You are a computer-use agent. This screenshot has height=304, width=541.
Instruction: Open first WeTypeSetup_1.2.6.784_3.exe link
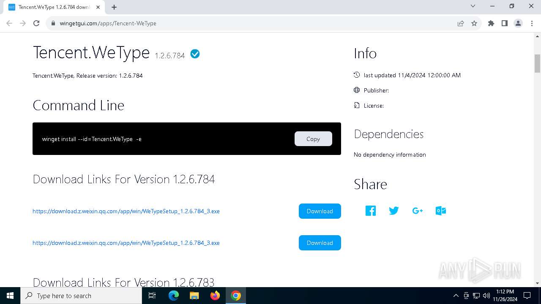pos(126,211)
